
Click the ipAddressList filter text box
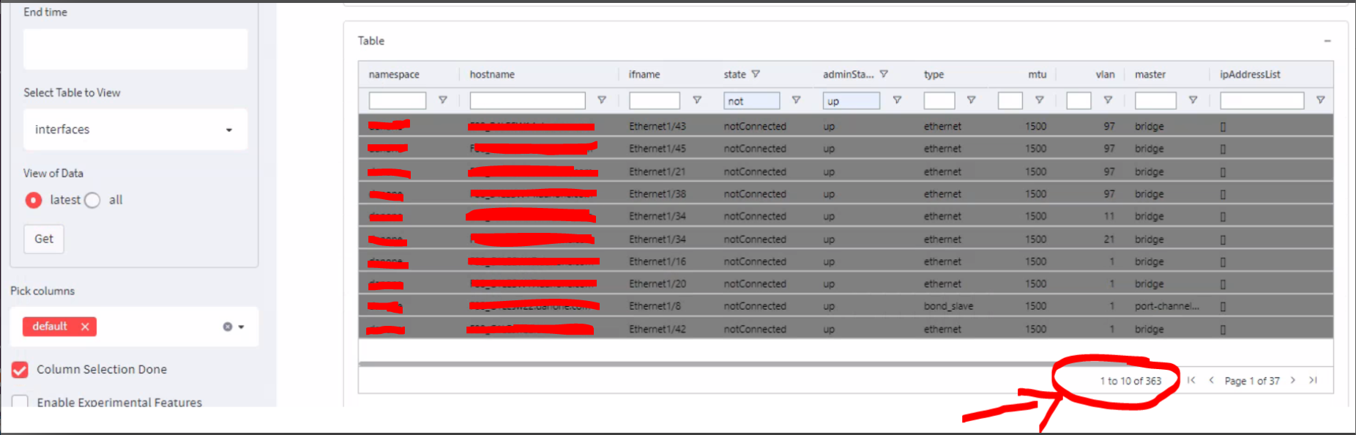[x=1262, y=100]
